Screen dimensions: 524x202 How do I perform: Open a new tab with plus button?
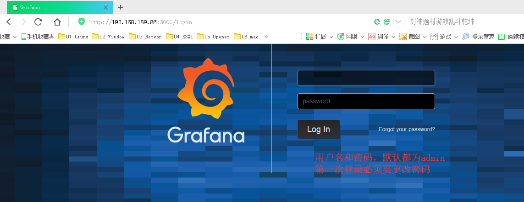point(121,7)
